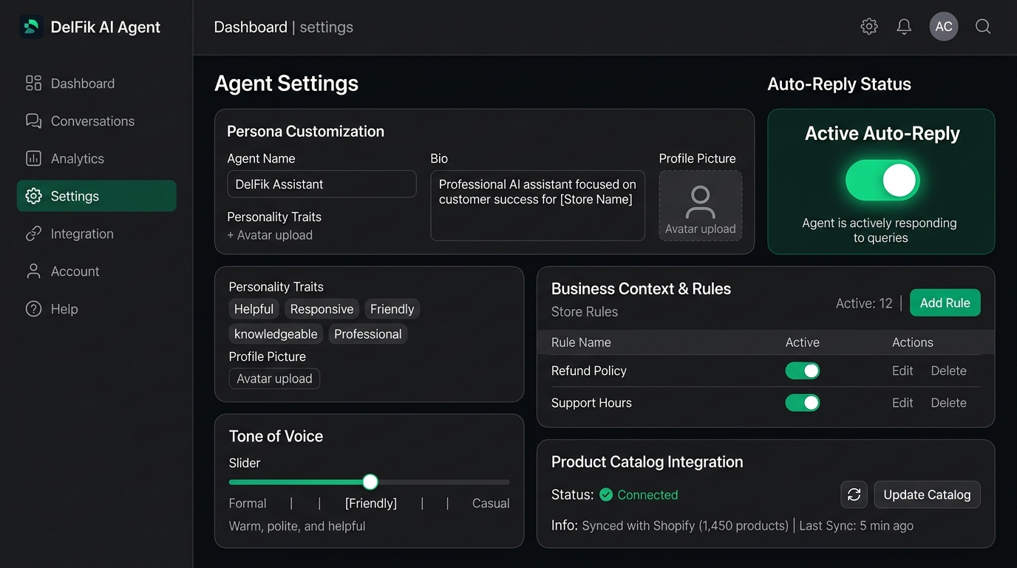This screenshot has height=568, width=1017.
Task: Click the Integration link icon
Action: 33,234
